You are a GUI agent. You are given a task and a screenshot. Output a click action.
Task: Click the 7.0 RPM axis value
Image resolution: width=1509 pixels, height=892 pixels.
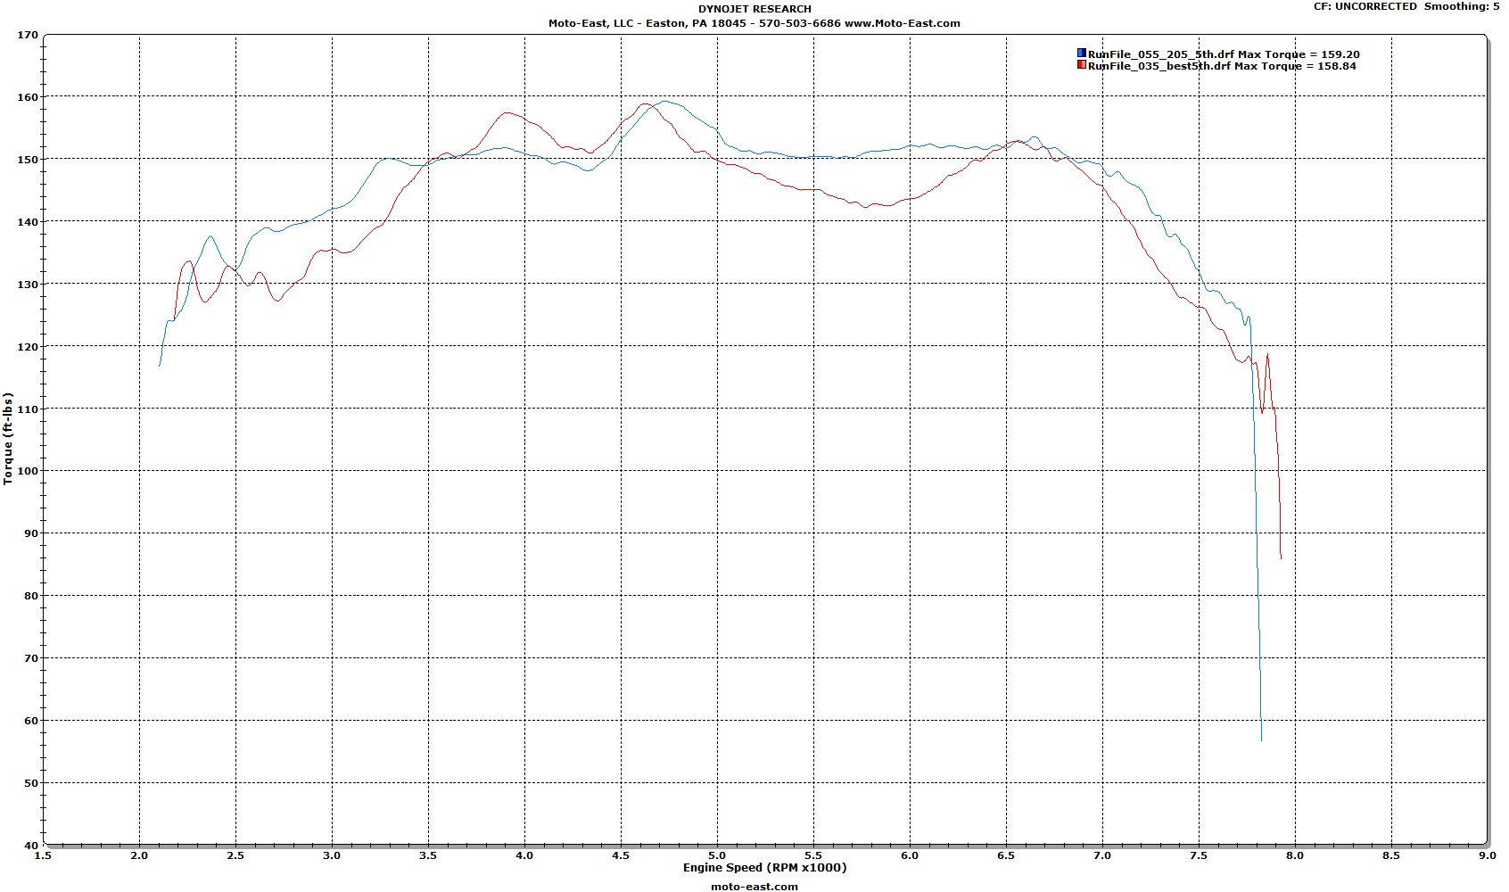point(1102,855)
